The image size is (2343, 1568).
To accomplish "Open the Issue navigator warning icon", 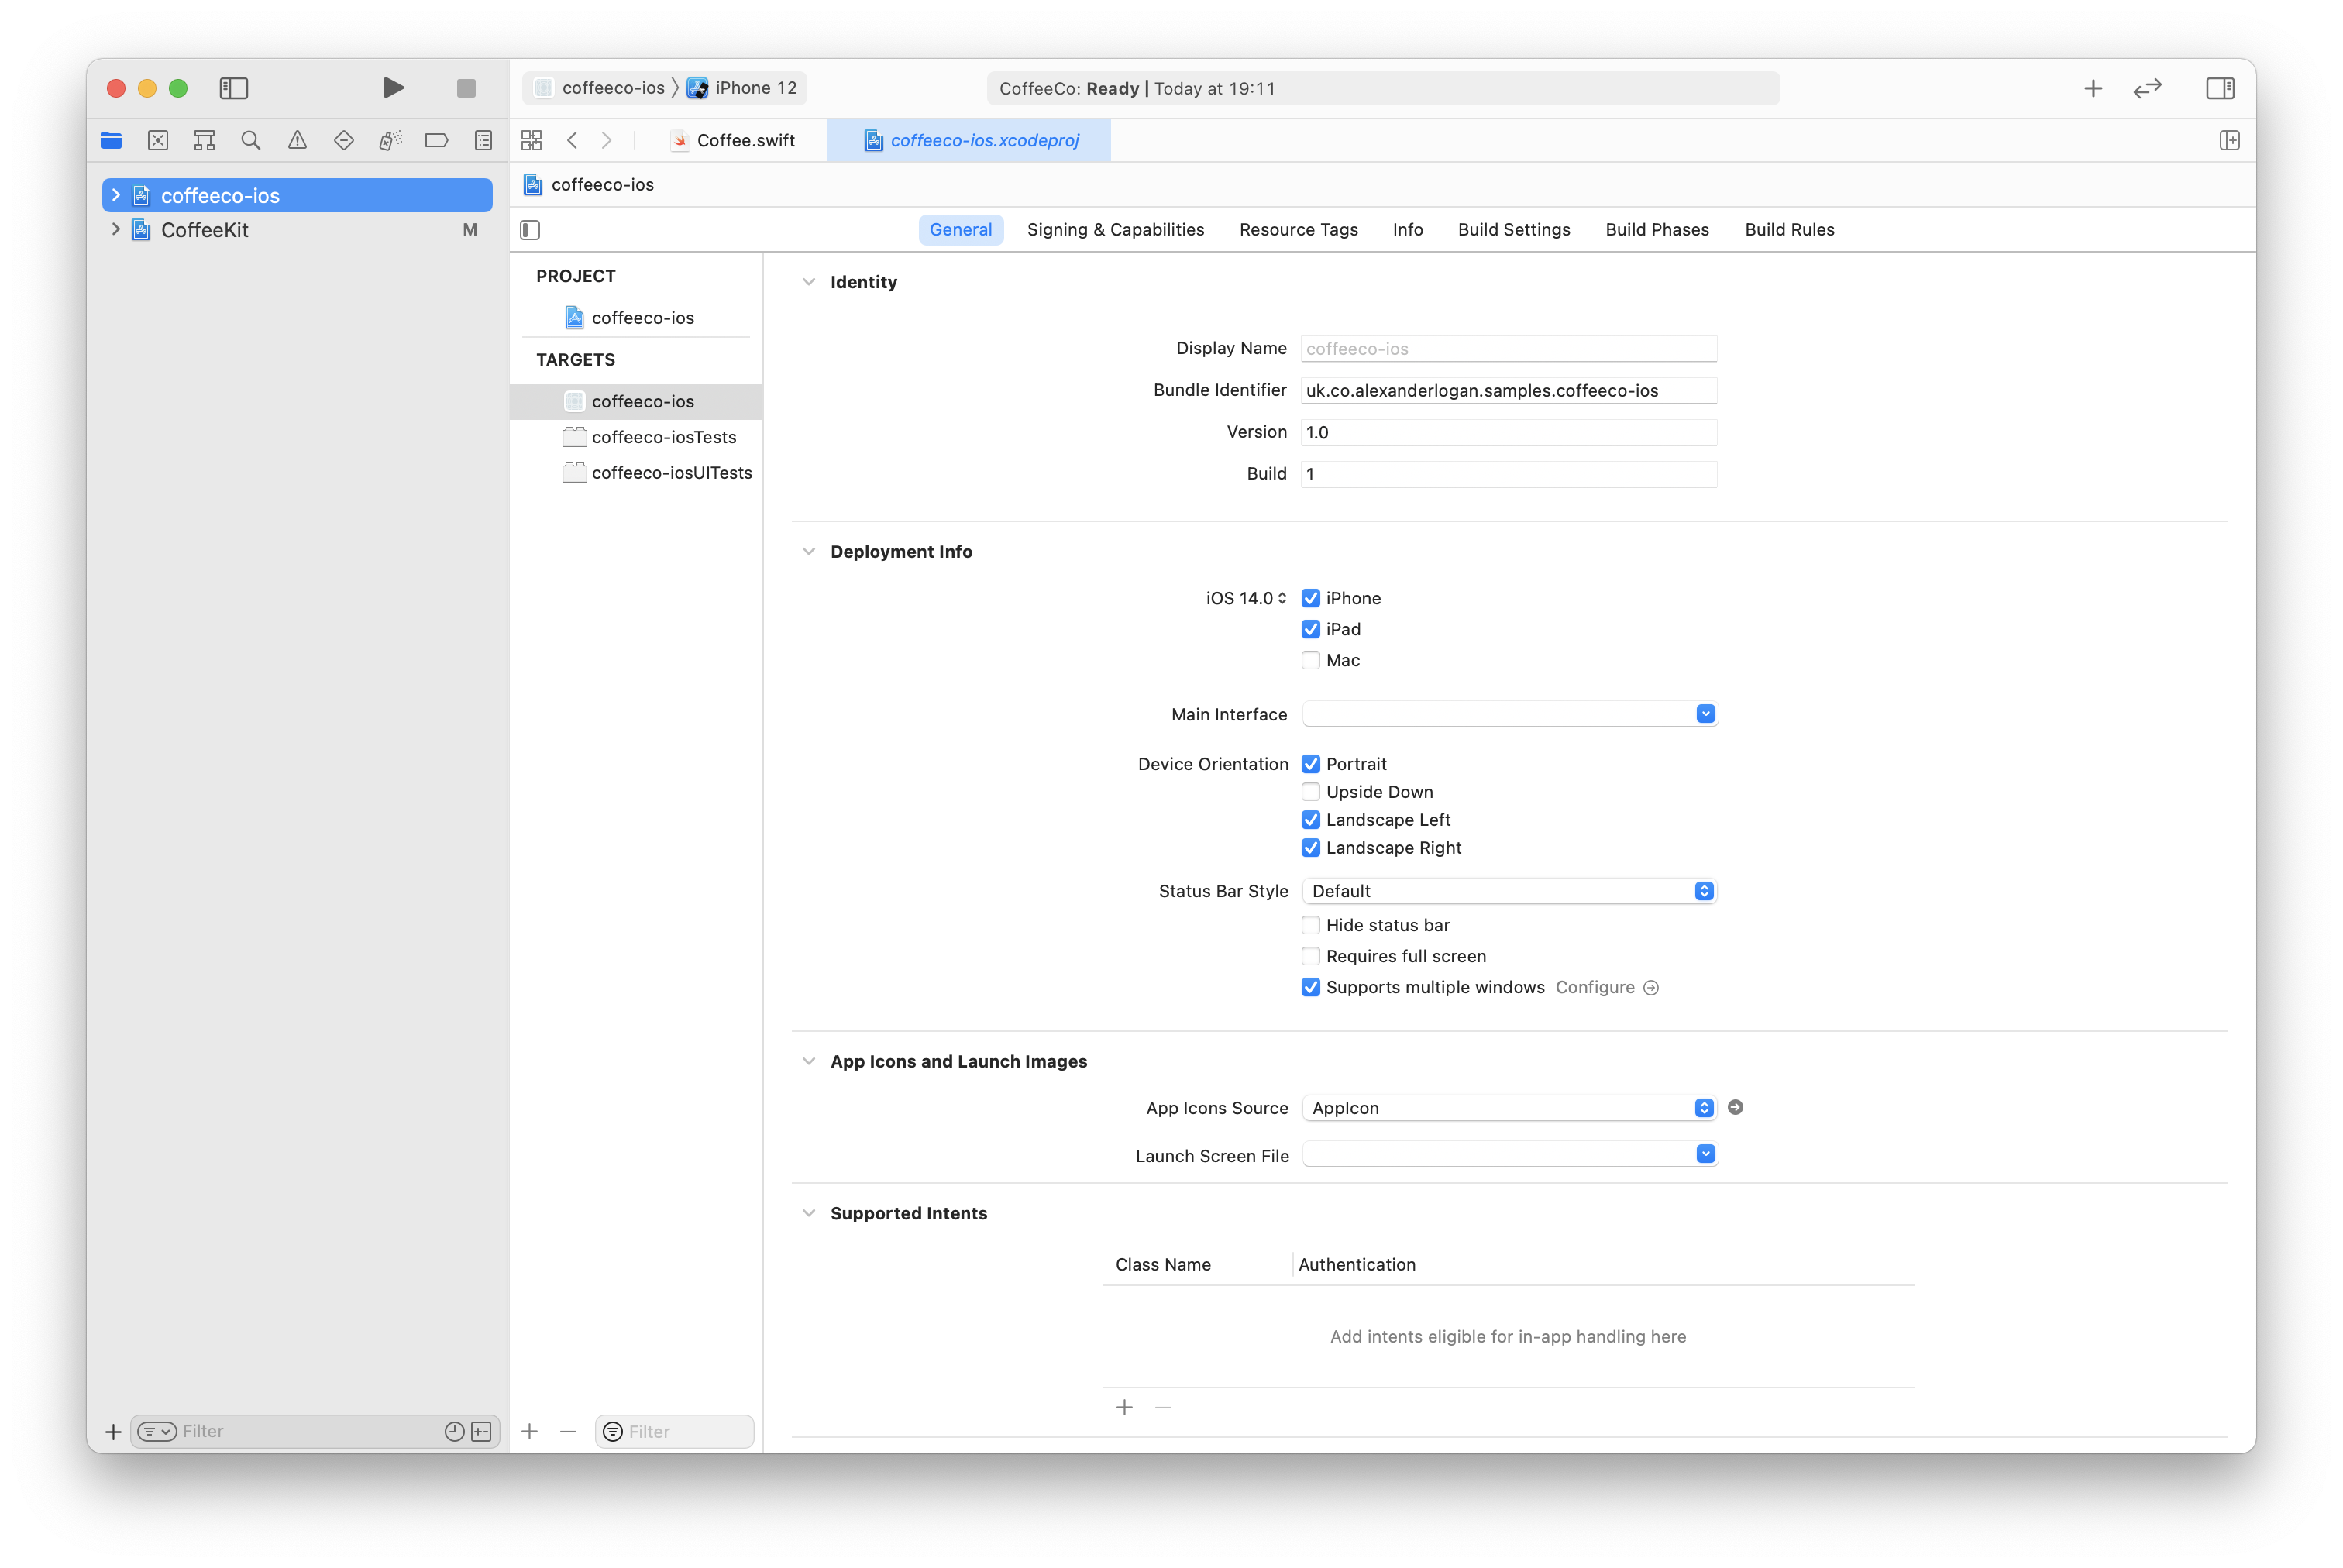I will click(297, 140).
